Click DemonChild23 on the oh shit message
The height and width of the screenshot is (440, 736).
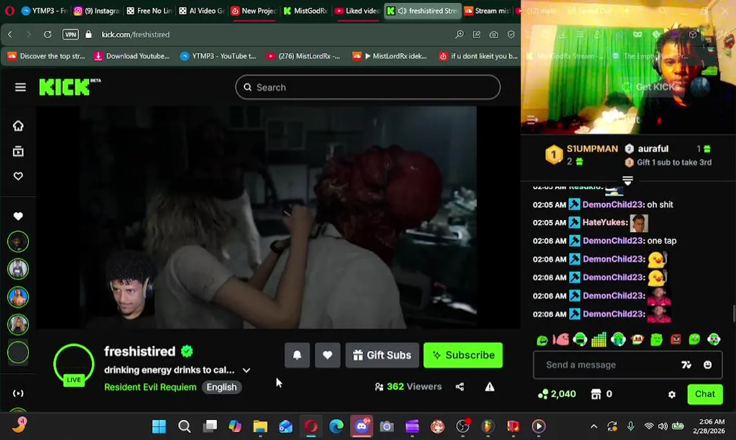point(613,205)
